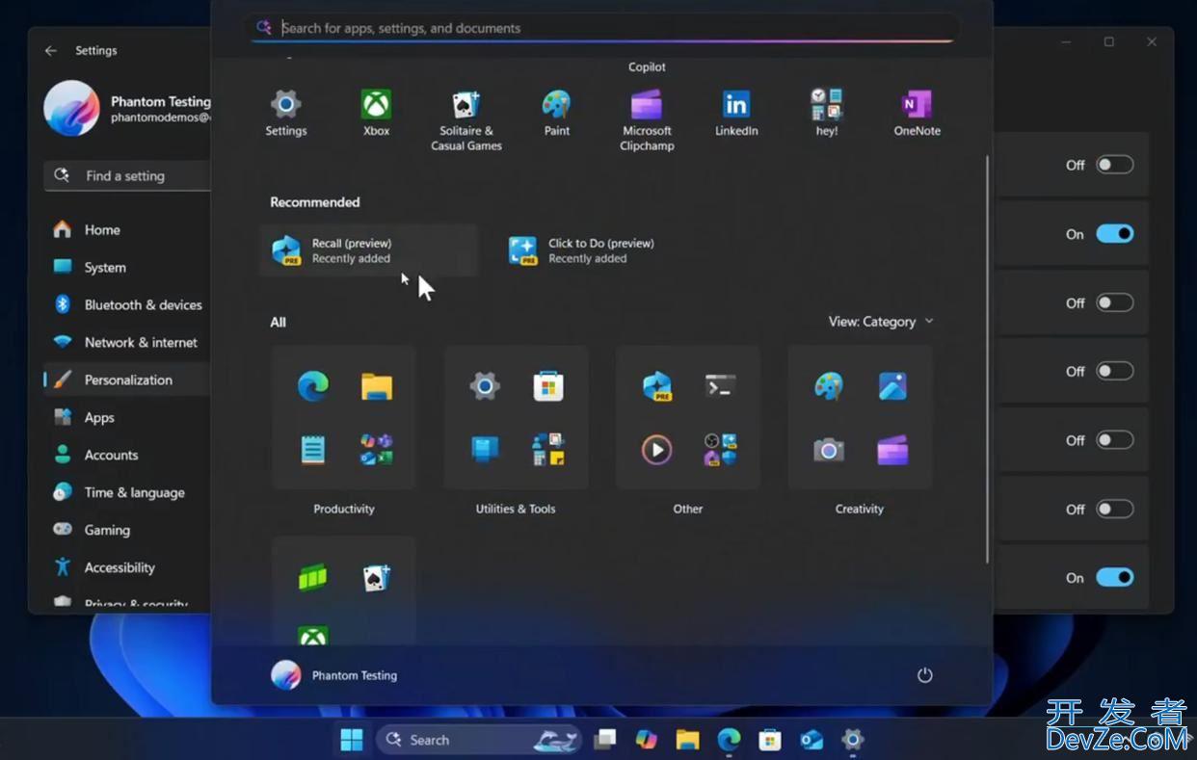The height and width of the screenshot is (760, 1197).
Task: Toggle the fifth switch in Settings
Action: pos(1114,440)
